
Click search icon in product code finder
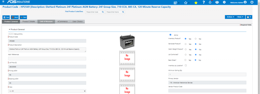click(103, 12)
